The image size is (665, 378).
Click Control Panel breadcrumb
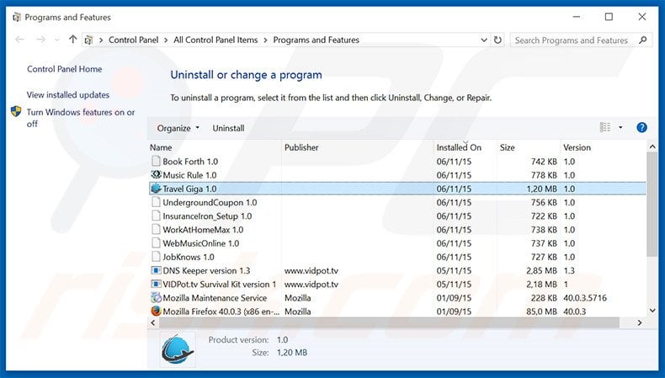tap(133, 40)
